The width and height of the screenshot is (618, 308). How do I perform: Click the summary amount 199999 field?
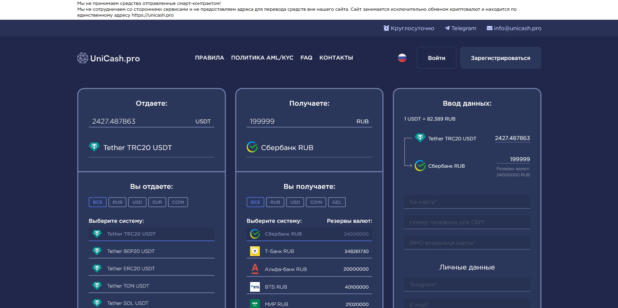[513, 159]
